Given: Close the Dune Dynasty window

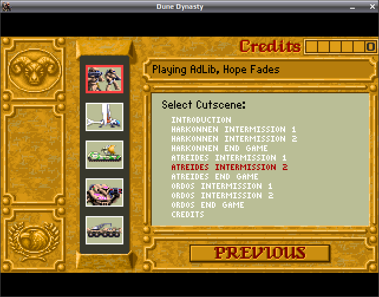Looking at the screenshot, I should click(x=373, y=6).
